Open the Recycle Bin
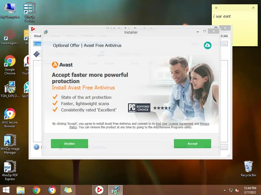Image resolution: width=261 pixels, height=195 pixels. coord(248,169)
